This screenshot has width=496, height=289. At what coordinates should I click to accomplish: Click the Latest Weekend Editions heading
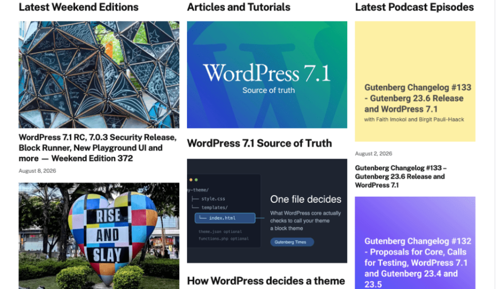[x=79, y=7]
